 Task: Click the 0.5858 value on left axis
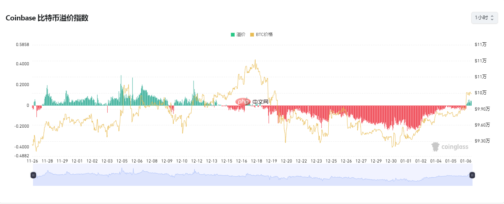(x=22, y=45)
